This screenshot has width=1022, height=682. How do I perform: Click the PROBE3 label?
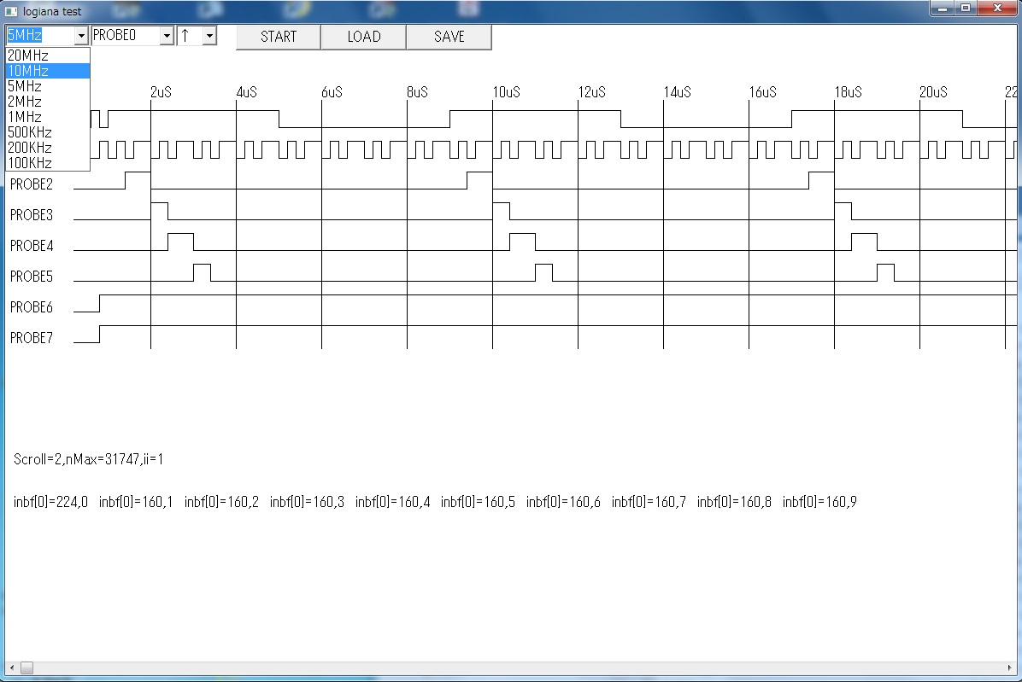(x=32, y=215)
